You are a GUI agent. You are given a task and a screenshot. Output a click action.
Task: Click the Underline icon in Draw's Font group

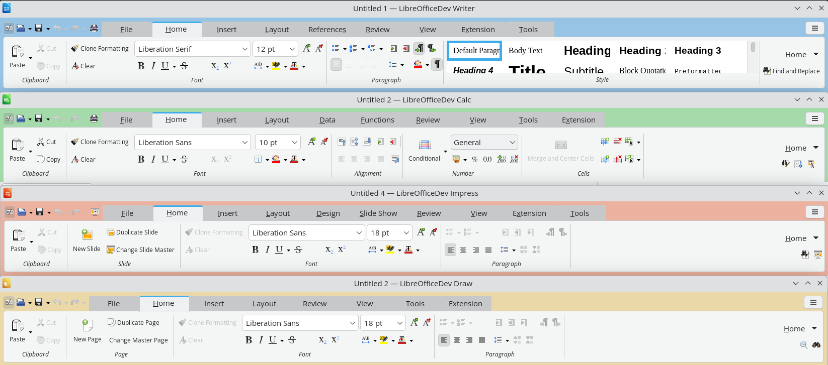pyautogui.click(x=272, y=340)
